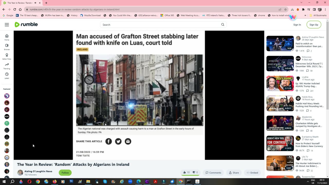This screenshot has width=329, height=185.
Task: Click '782 followers' text
Action: point(31,175)
